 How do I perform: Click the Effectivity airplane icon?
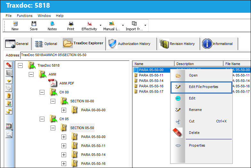coord(89,24)
